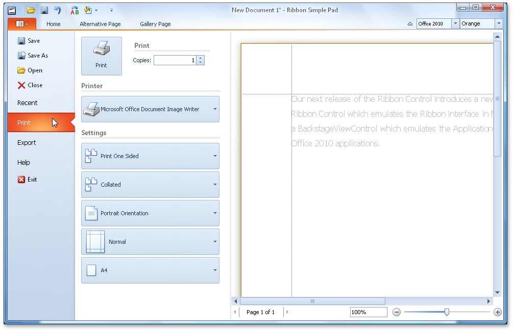The width and height of the screenshot is (514, 332).
Task: Click the preview vertical scrollbar down arrow
Action: click(x=497, y=292)
